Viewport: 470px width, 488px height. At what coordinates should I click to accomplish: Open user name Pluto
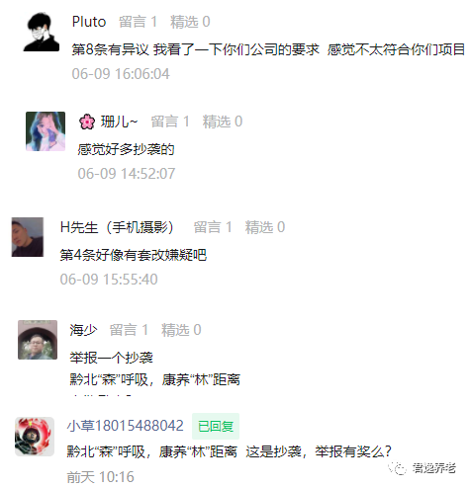[89, 22]
